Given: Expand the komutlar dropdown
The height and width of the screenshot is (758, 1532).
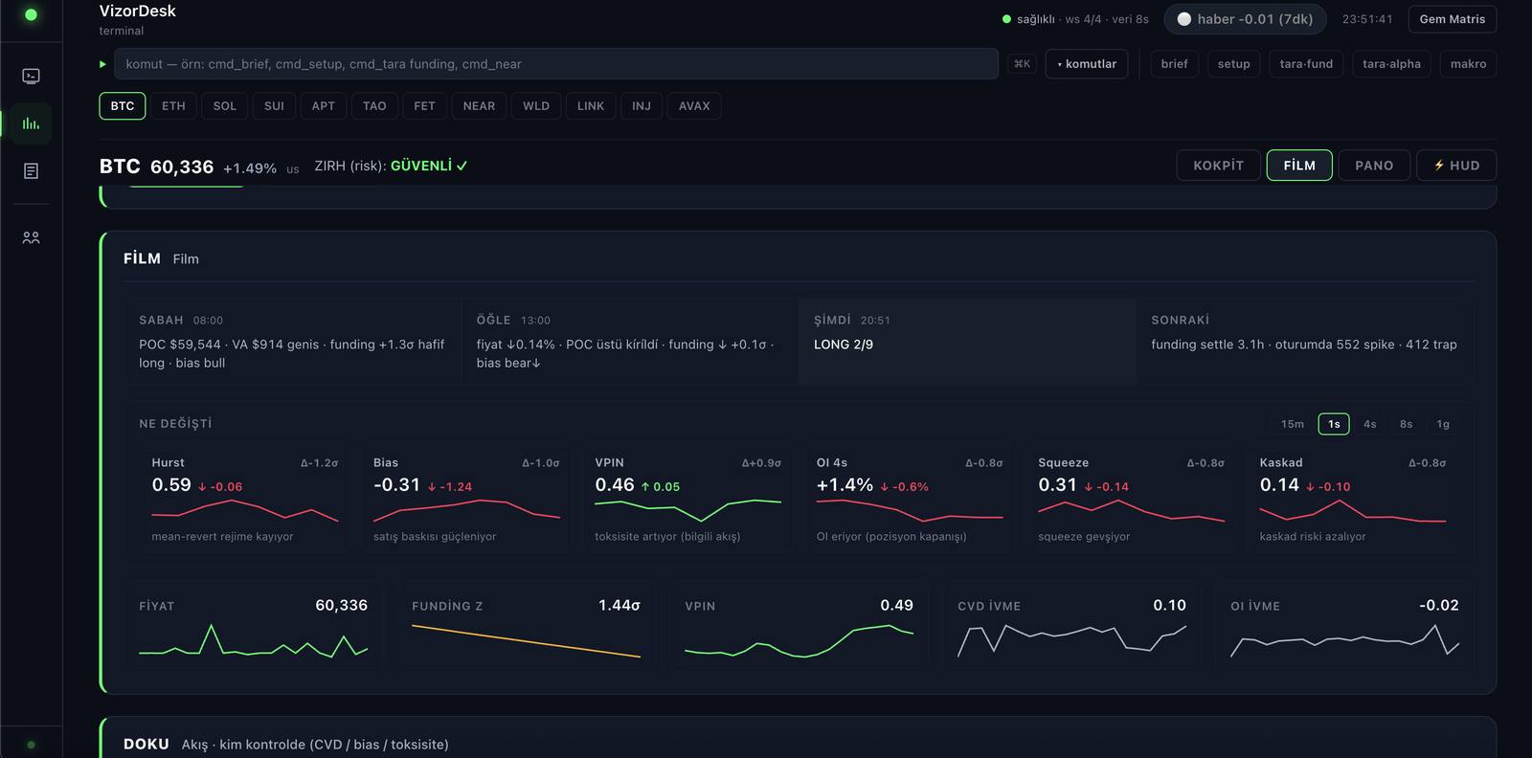Looking at the screenshot, I should (x=1087, y=64).
